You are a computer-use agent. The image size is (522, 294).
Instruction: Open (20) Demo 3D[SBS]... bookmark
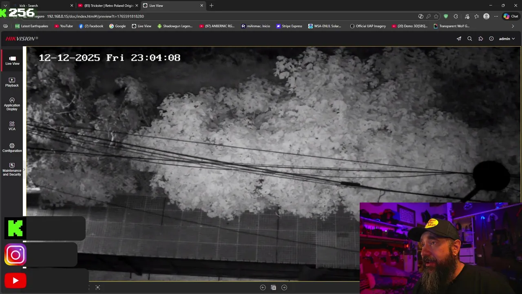(x=409, y=26)
